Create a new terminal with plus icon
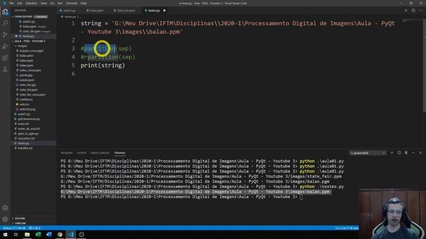Screen dimensions: 426x239 point(392,153)
